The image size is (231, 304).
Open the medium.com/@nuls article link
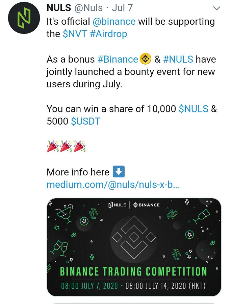click(x=113, y=184)
